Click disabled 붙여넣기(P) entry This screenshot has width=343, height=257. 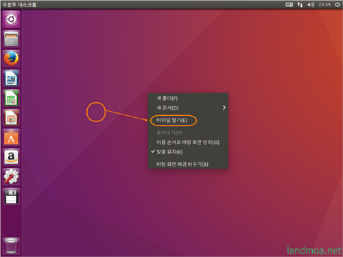click(x=188, y=132)
